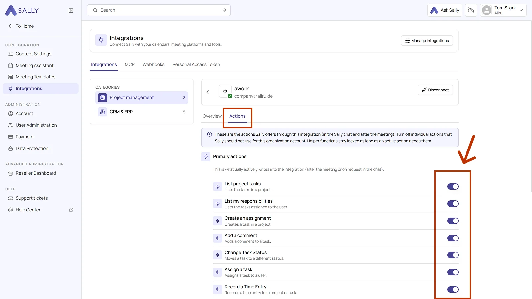Select the Project management category
This screenshot has width=532, height=299.
[142, 98]
